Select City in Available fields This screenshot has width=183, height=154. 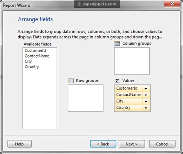point(28,61)
